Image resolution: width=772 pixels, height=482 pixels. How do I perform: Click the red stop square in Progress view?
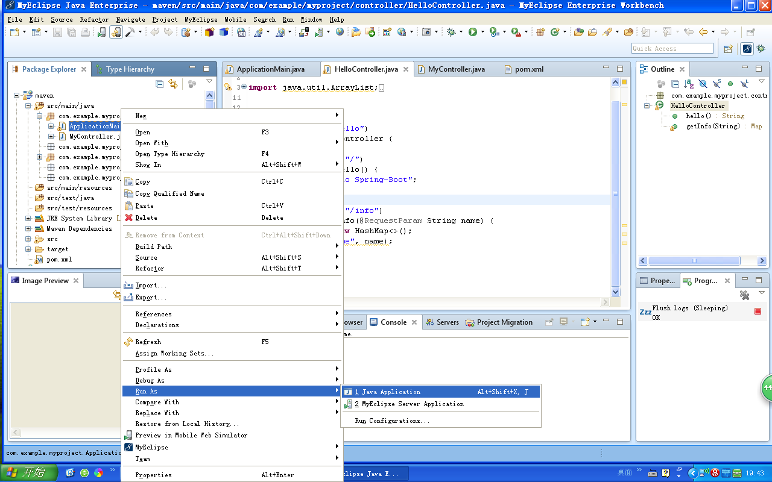coord(758,311)
